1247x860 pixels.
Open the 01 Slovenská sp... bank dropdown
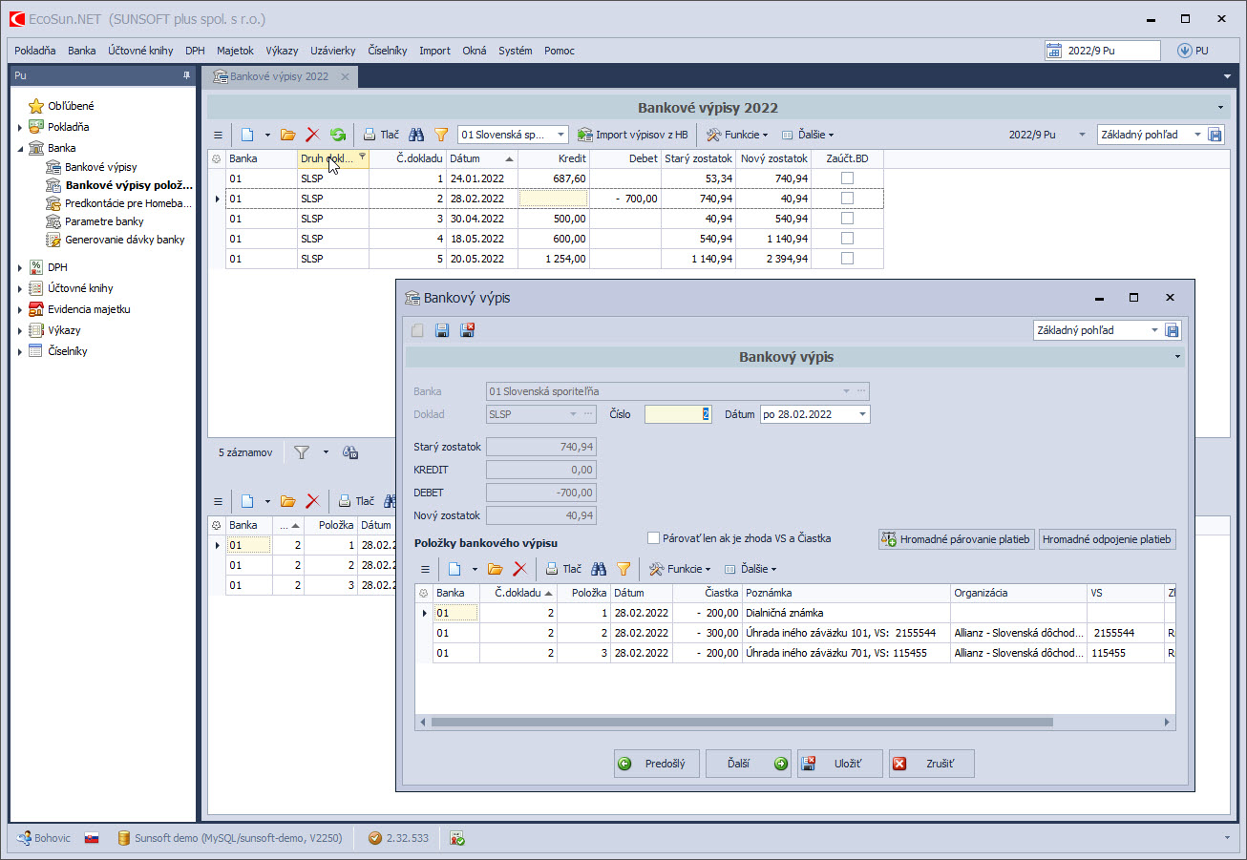pos(561,136)
